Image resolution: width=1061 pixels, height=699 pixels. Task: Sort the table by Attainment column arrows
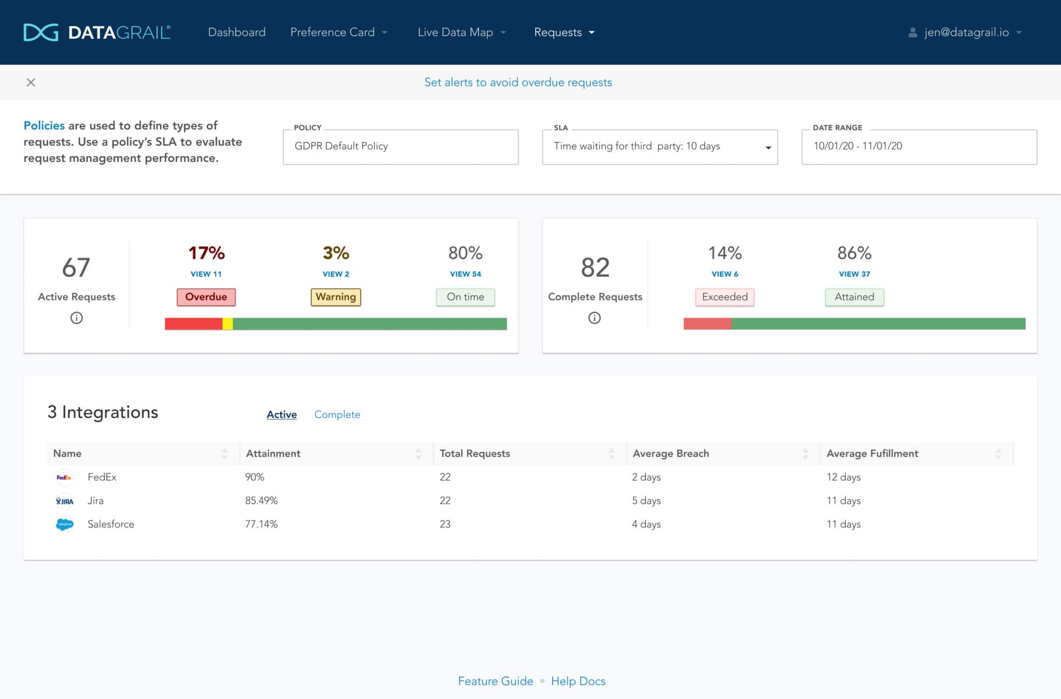coord(418,453)
